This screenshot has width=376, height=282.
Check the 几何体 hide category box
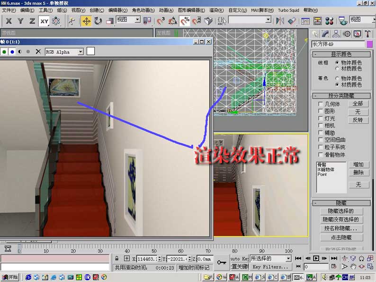coord(320,104)
